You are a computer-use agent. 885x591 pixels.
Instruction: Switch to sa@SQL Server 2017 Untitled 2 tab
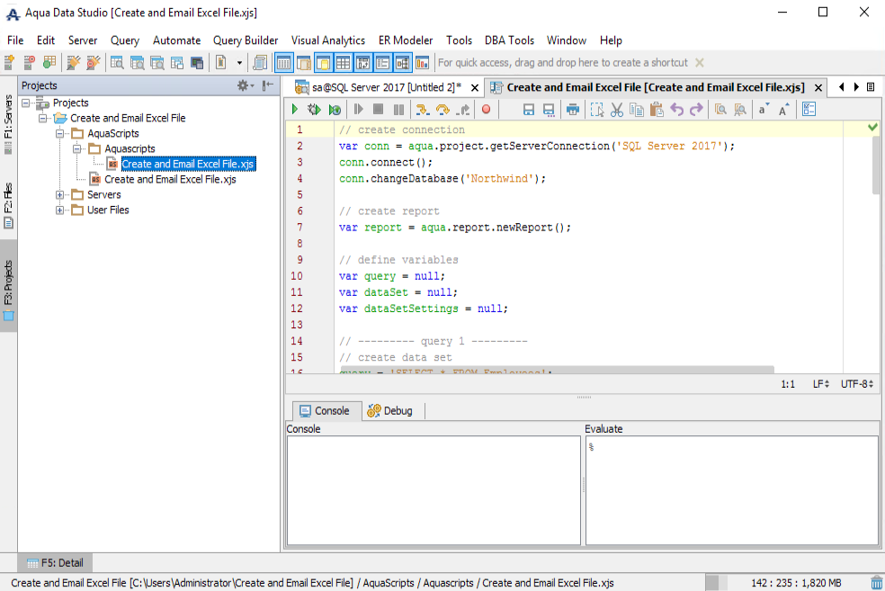[385, 87]
